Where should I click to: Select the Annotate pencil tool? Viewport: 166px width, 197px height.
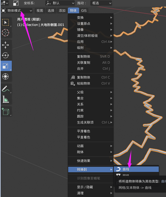5,89
